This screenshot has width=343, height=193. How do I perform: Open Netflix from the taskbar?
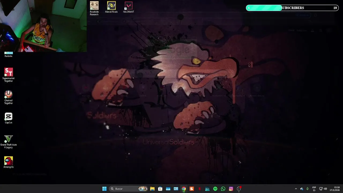[199, 189]
